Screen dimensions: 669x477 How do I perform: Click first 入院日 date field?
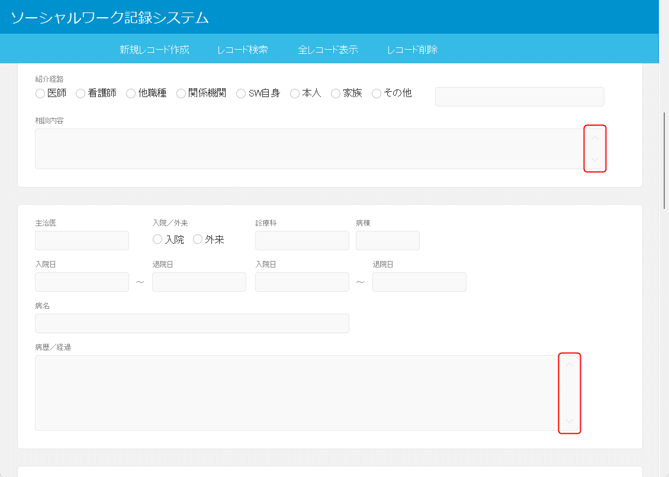click(x=82, y=282)
